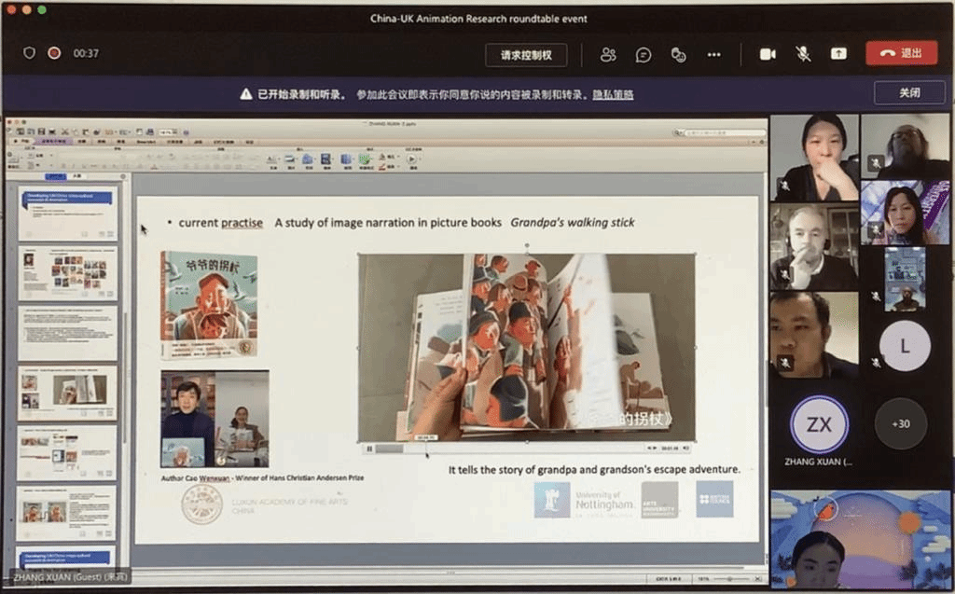Select seventh slide thumbnail with two portraits

pos(67,512)
